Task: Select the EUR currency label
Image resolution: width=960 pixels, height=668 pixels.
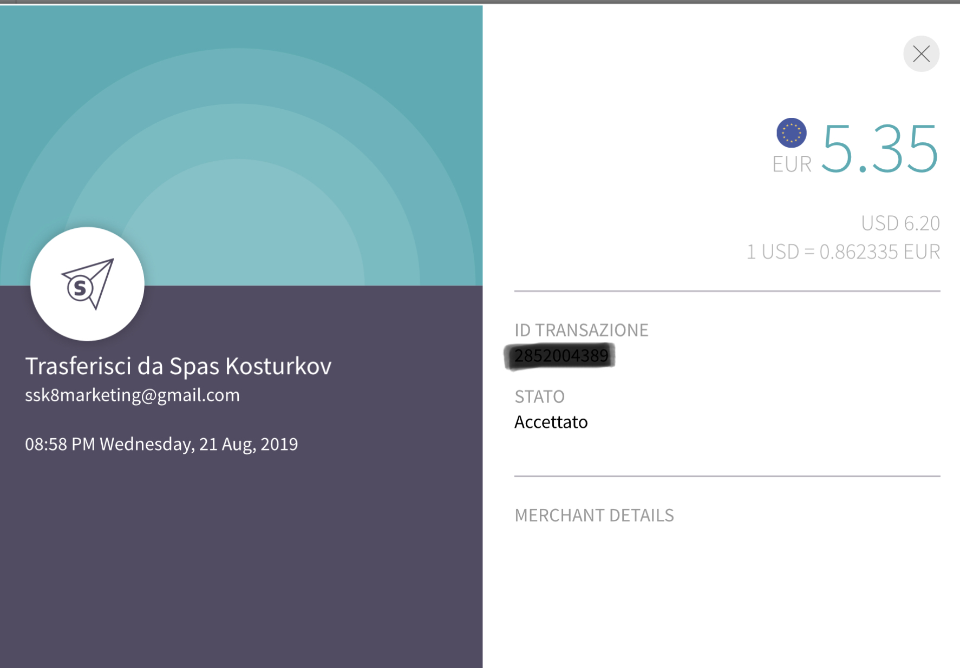Action: pos(792,164)
